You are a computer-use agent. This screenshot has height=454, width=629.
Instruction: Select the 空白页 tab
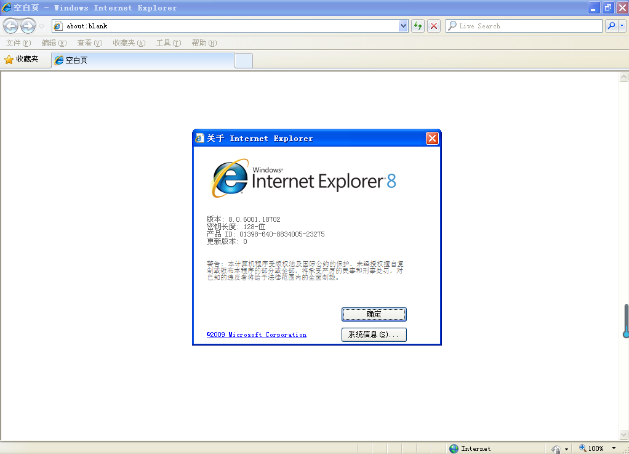[x=143, y=60]
